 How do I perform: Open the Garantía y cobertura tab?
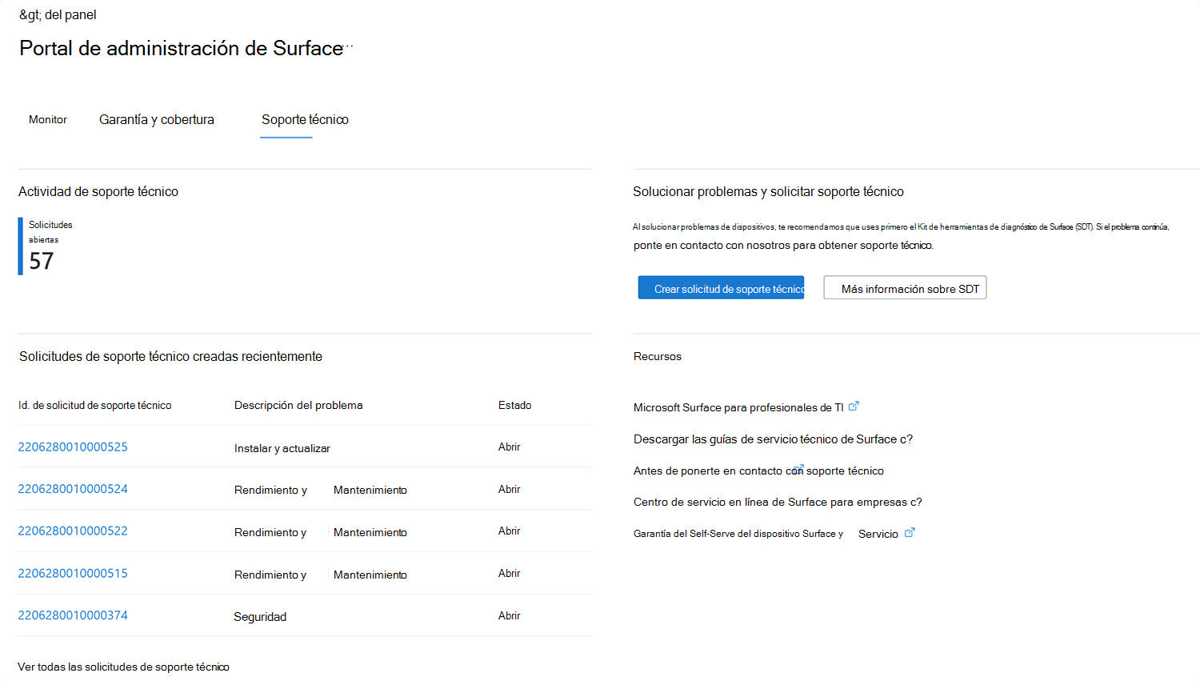(156, 119)
